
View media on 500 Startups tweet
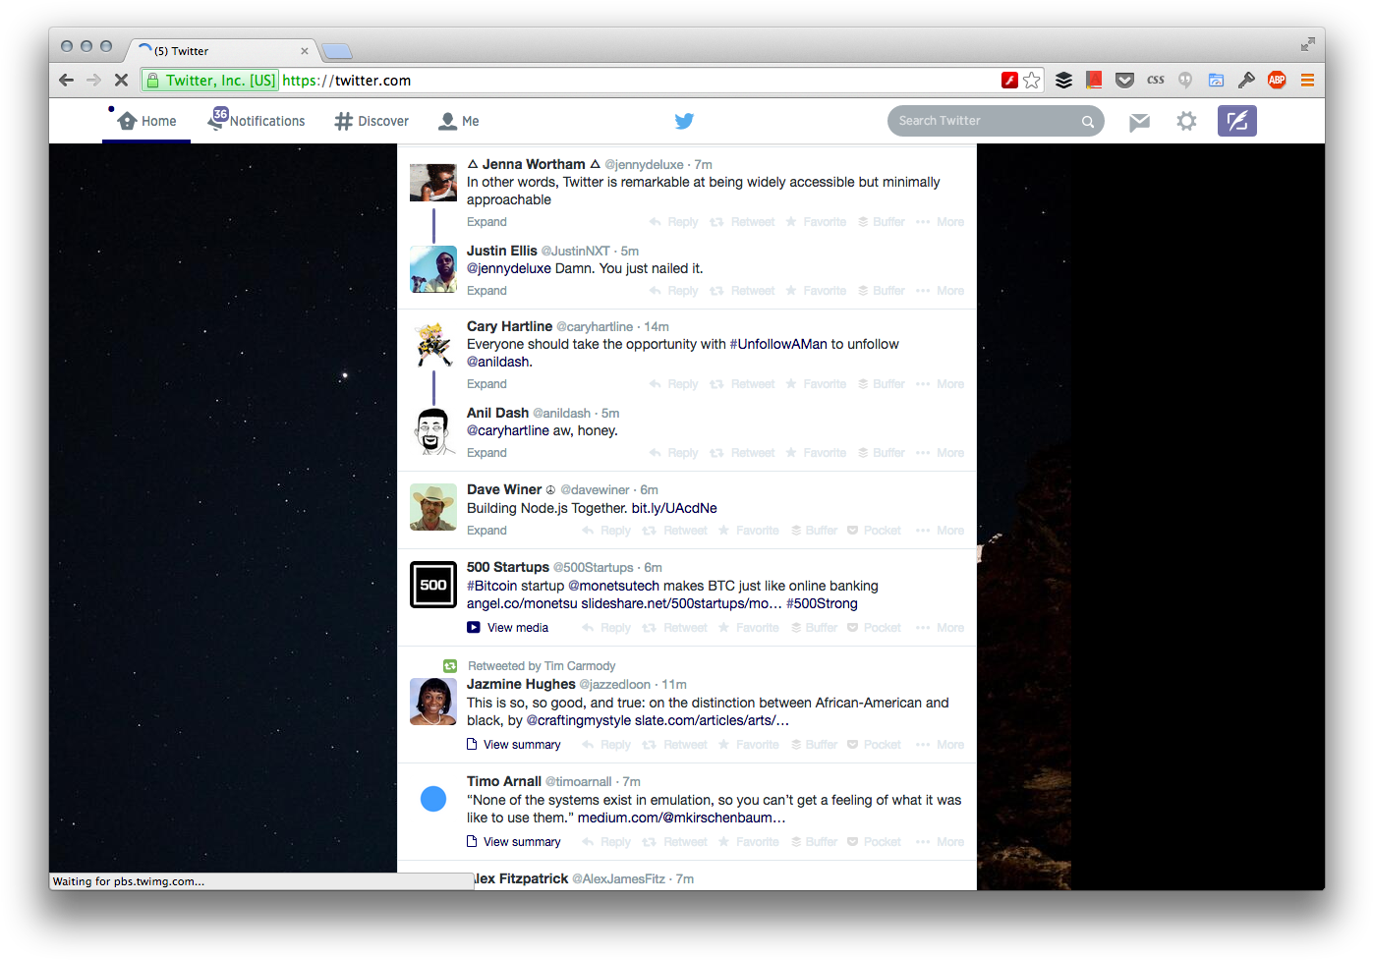508,628
